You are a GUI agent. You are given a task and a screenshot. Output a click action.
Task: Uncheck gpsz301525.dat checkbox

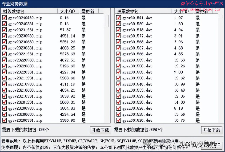[118, 114]
